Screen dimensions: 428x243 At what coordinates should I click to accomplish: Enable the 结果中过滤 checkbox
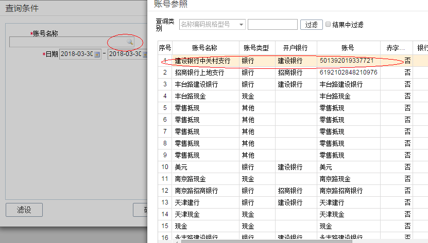click(x=328, y=24)
